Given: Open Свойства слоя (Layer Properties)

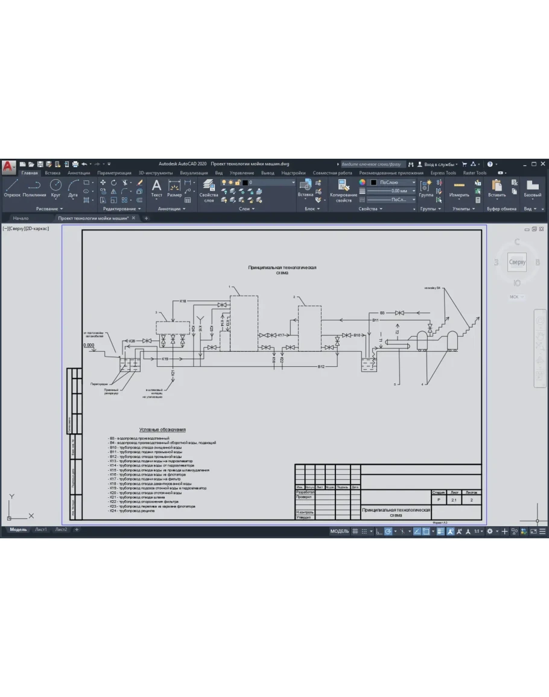Looking at the screenshot, I should click(x=209, y=189).
